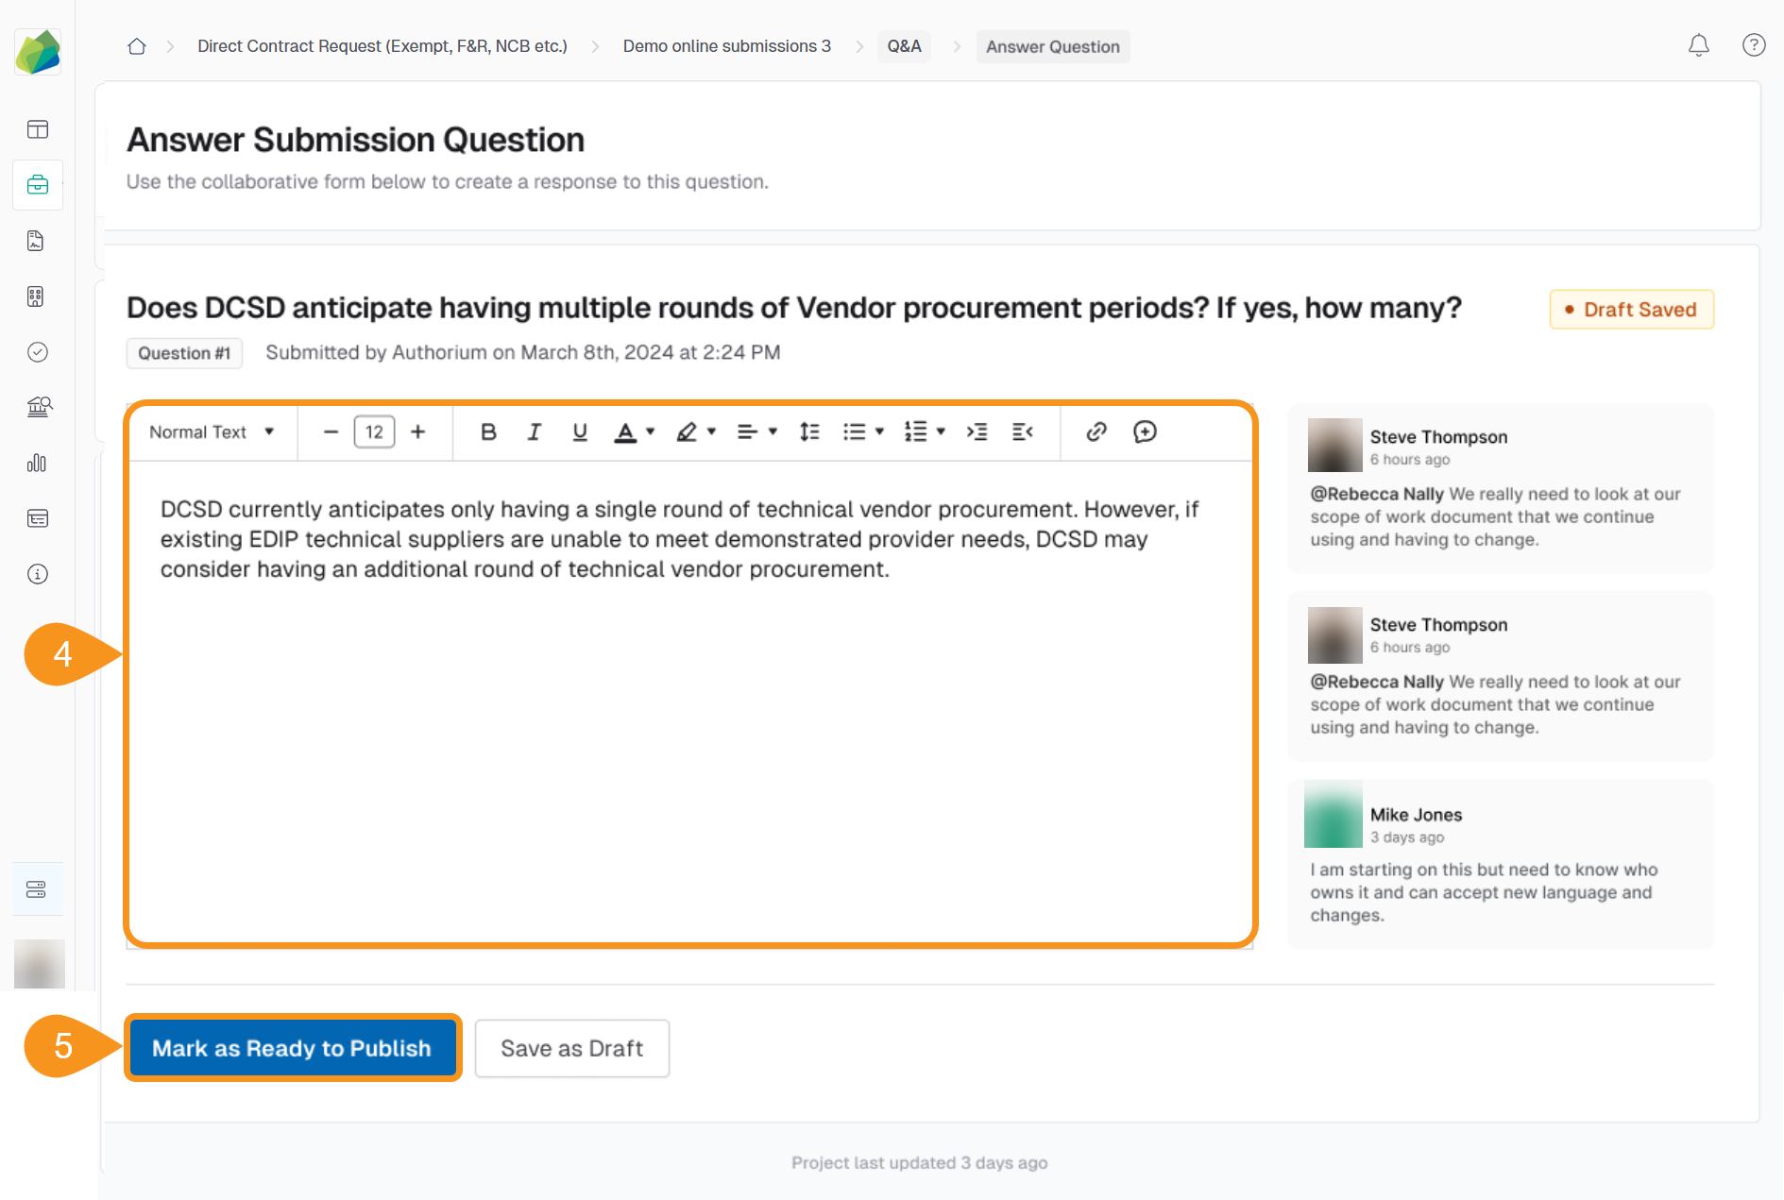1784x1200 pixels.
Task: Click the notification bell icon
Action: pos(1698,45)
